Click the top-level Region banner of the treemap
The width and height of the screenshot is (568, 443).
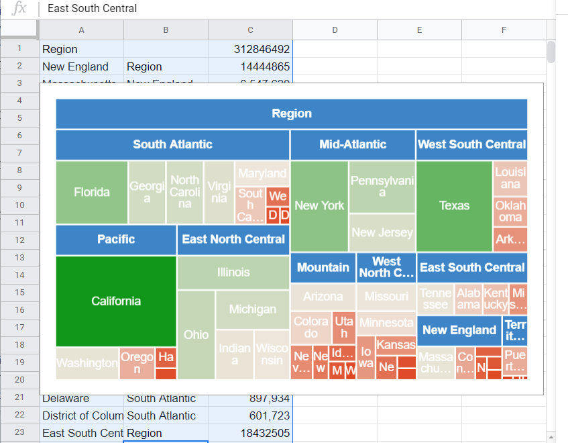click(291, 113)
